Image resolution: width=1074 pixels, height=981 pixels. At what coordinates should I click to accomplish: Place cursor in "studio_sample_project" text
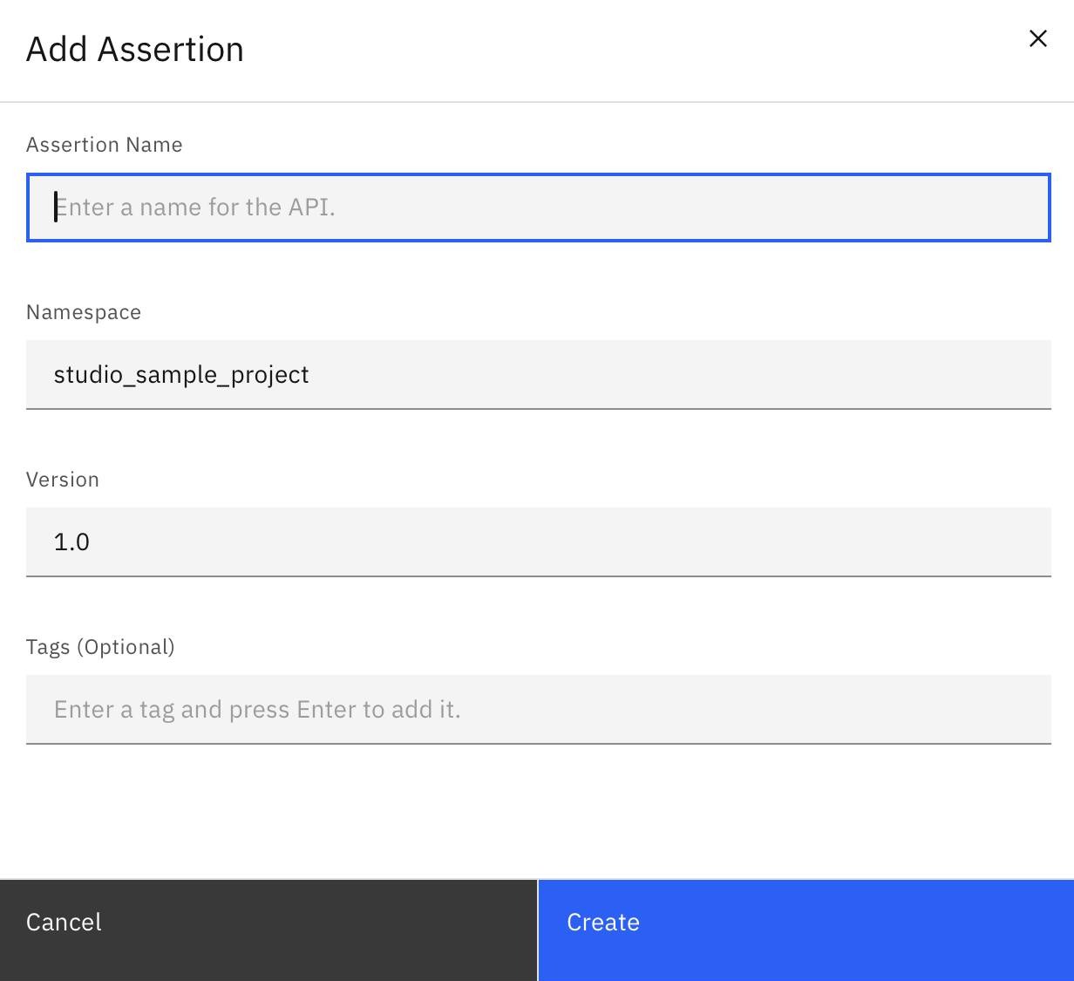181,375
